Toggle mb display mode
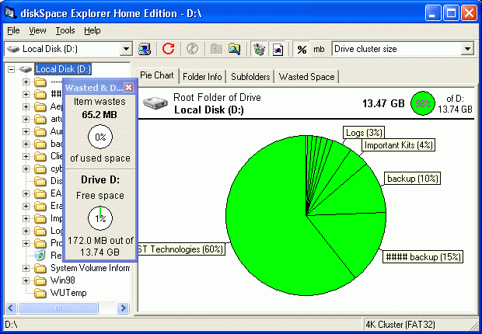 pyautogui.click(x=319, y=49)
